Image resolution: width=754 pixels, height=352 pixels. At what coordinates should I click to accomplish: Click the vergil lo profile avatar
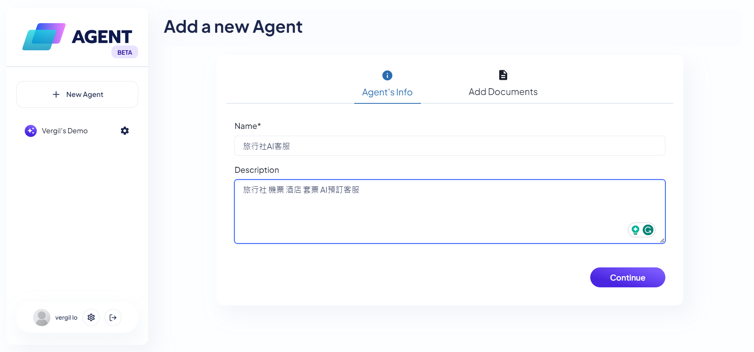(x=42, y=317)
